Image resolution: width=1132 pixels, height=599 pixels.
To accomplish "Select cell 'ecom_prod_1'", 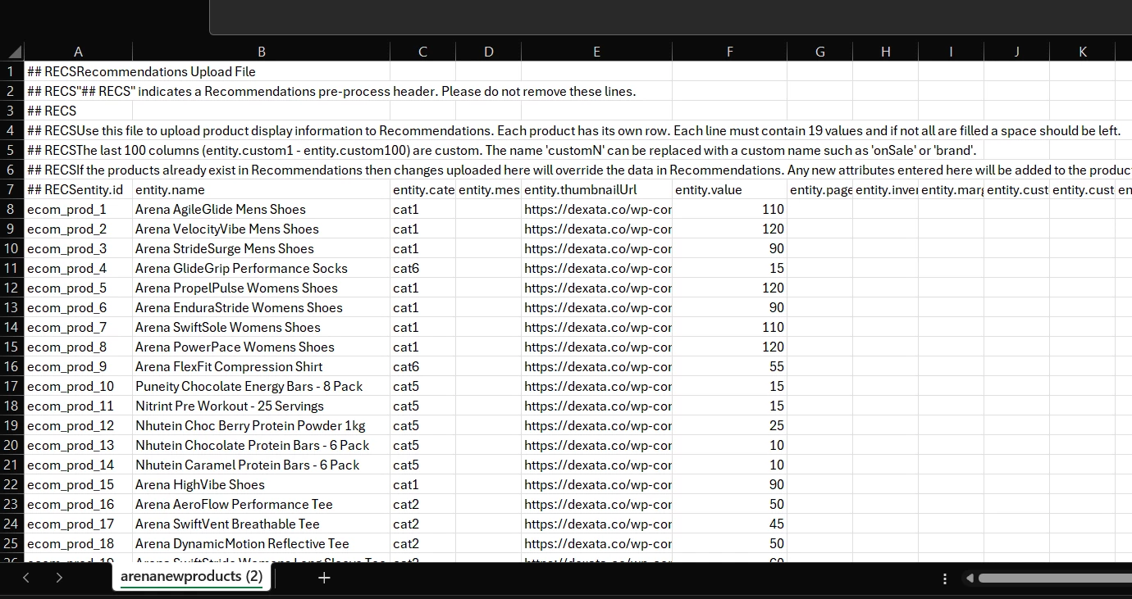I will coord(78,209).
